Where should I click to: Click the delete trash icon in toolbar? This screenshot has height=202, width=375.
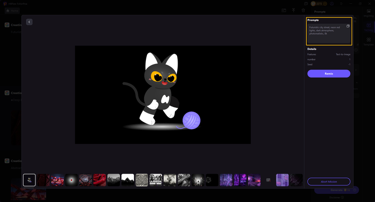304,10
